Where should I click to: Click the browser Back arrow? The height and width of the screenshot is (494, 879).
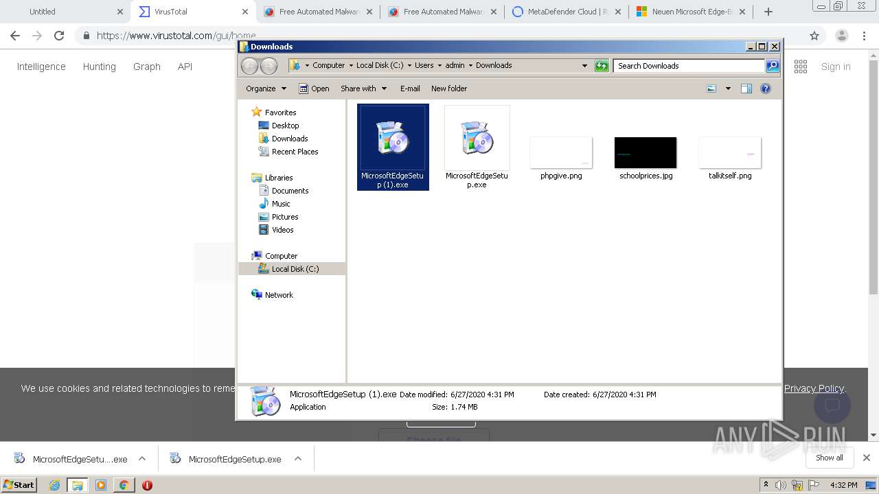15,36
